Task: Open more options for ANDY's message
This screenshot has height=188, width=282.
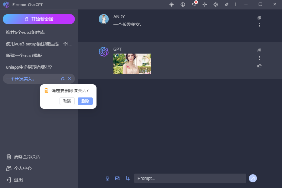Action: click(259, 25)
